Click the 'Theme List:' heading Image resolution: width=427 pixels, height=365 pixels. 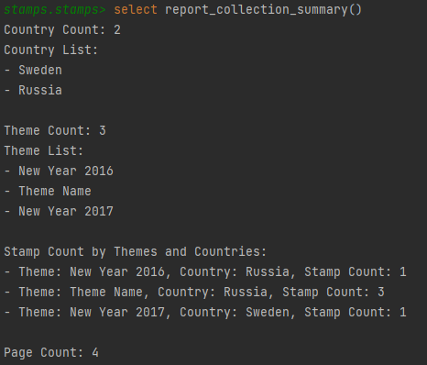[x=43, y=150]
